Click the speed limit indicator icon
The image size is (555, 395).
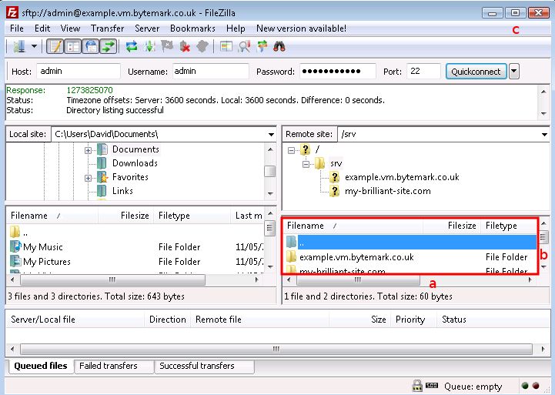[432, 385]
